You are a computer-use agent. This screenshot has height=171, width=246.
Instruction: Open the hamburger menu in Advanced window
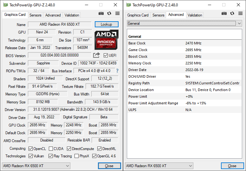(240, 14)
